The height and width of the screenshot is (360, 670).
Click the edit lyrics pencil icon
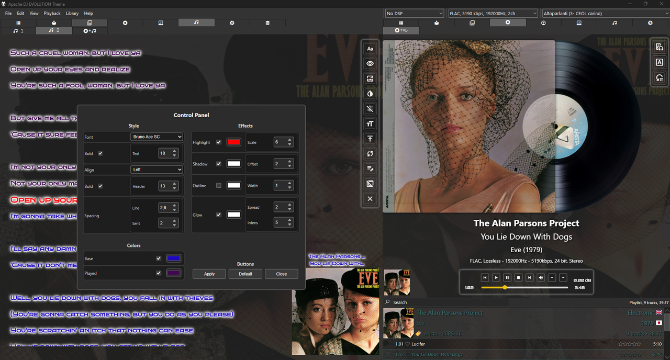(x=370, y=169)
